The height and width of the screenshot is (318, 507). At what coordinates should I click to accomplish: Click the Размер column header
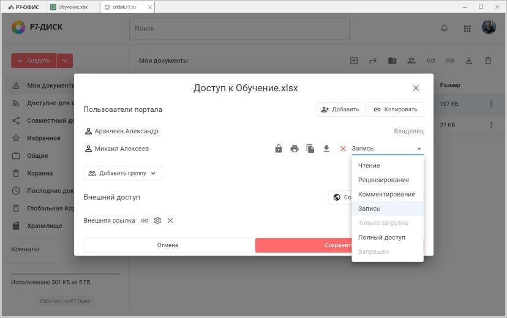click(450, 85)
